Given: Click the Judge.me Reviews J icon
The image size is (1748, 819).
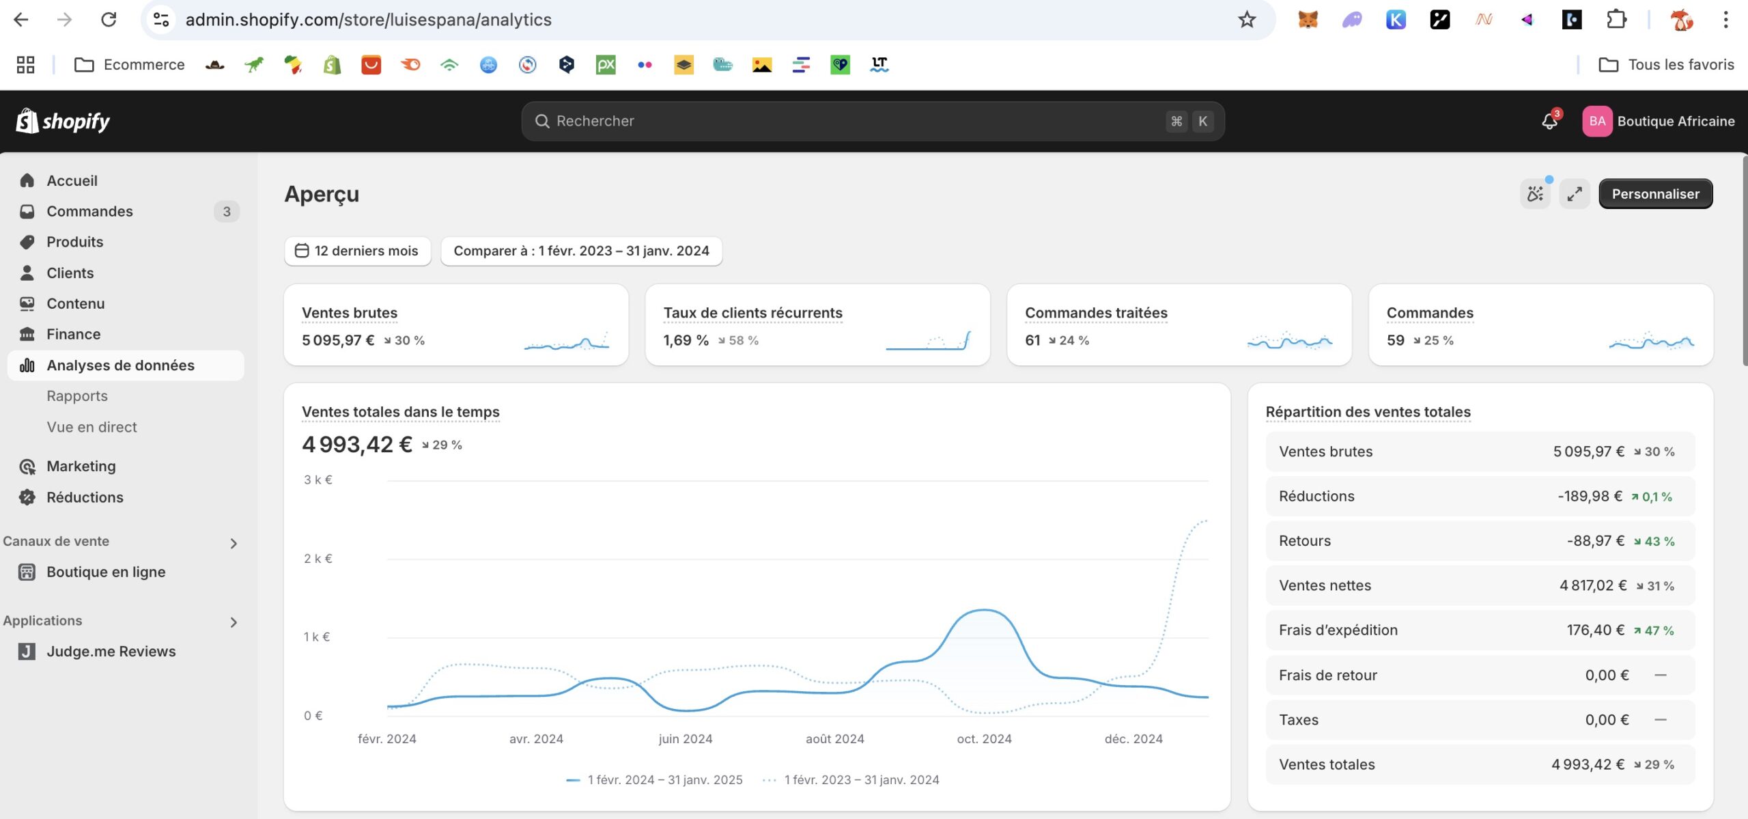Looking at the screenshot, I should [27, 651].
